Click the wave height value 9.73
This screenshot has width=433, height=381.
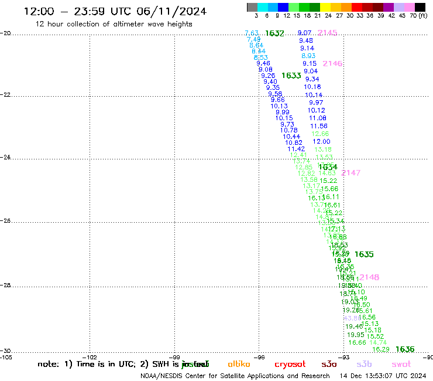tap(287, 124)
